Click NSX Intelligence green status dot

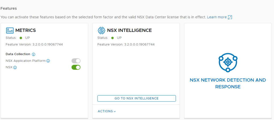[x=112, y=38]
